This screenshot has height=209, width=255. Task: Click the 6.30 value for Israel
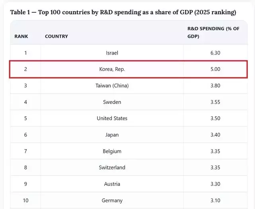tap(215, 53)
